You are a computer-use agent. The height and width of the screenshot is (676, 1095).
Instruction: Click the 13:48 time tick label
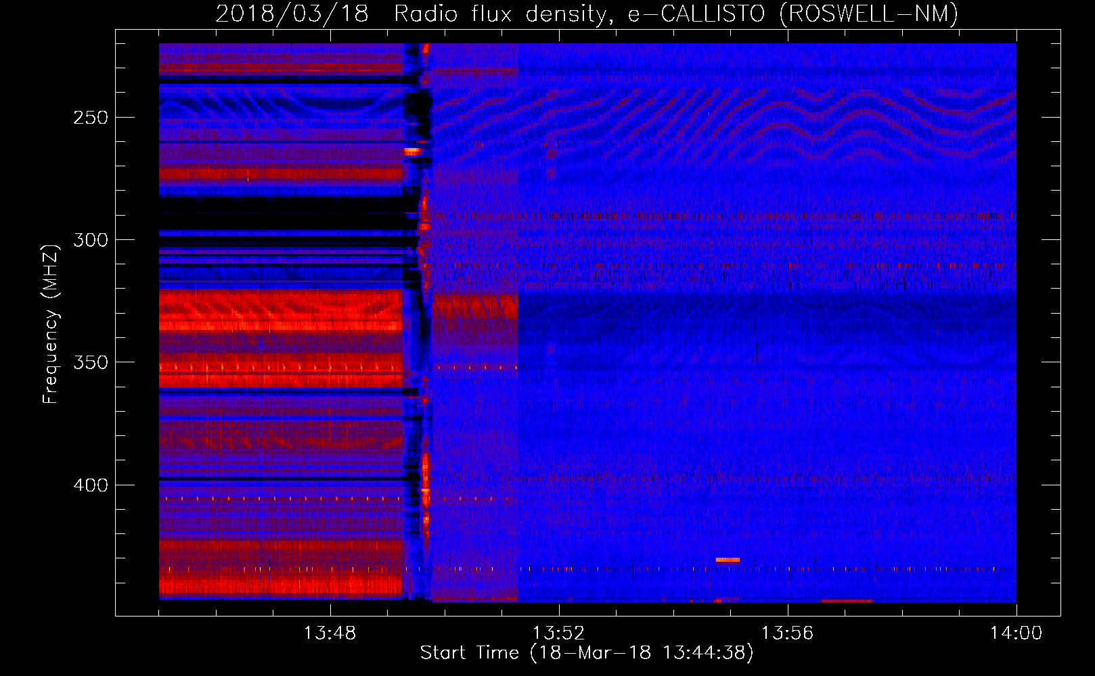(330, 633)
